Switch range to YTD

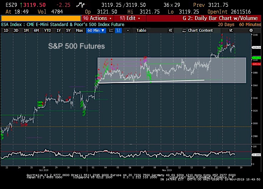(47, 30)
